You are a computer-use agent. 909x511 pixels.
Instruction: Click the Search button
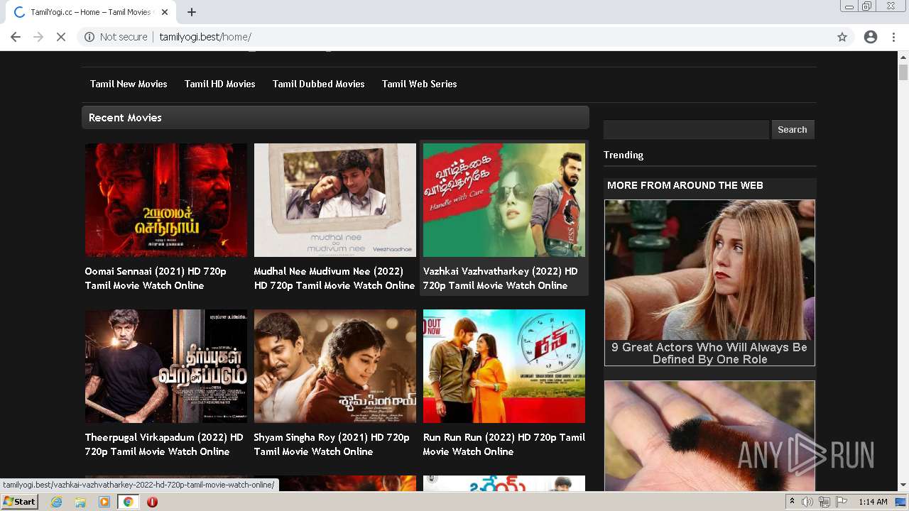[793, 130]
